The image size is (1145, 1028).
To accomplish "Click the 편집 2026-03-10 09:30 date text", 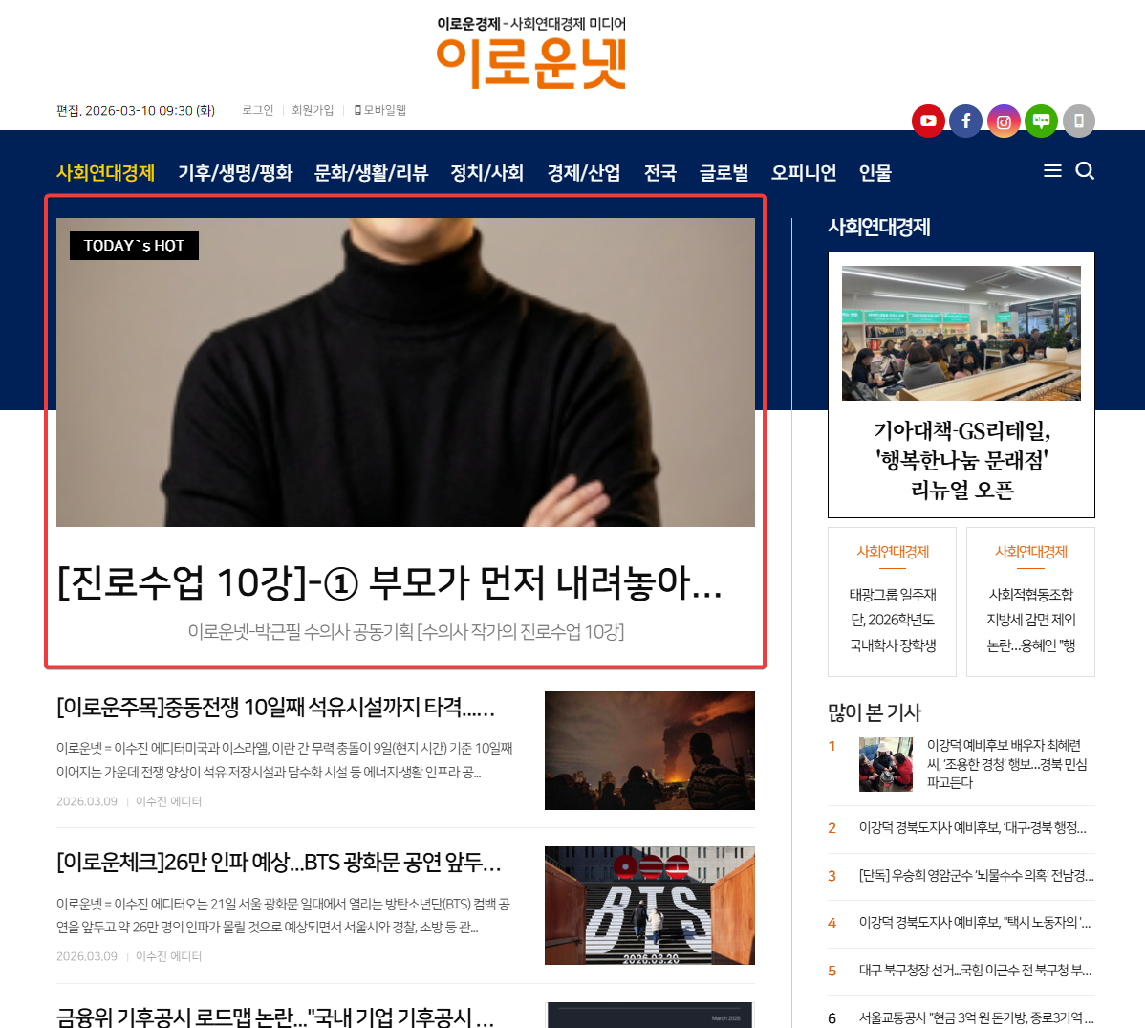I will [x=136, y=110].
